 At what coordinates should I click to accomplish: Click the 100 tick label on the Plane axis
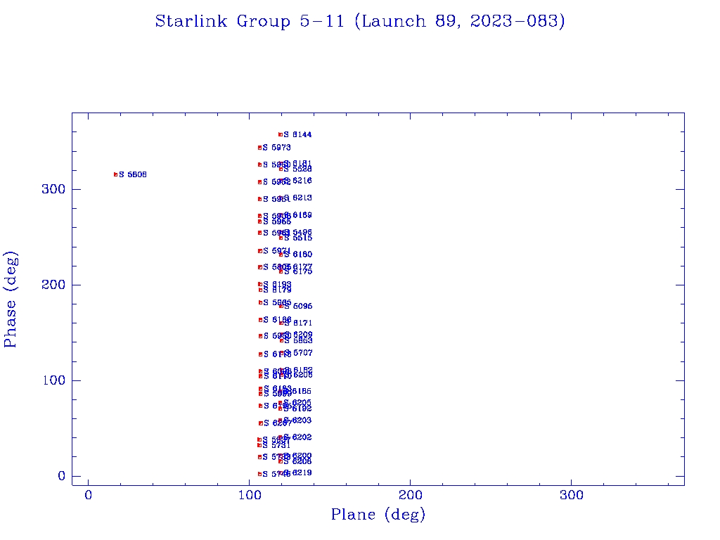click(250, 495)
